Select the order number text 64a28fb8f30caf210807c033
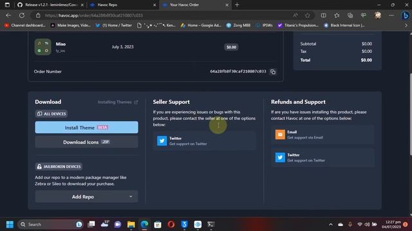The width and height of the screenshot is (412, 231). 238,71
